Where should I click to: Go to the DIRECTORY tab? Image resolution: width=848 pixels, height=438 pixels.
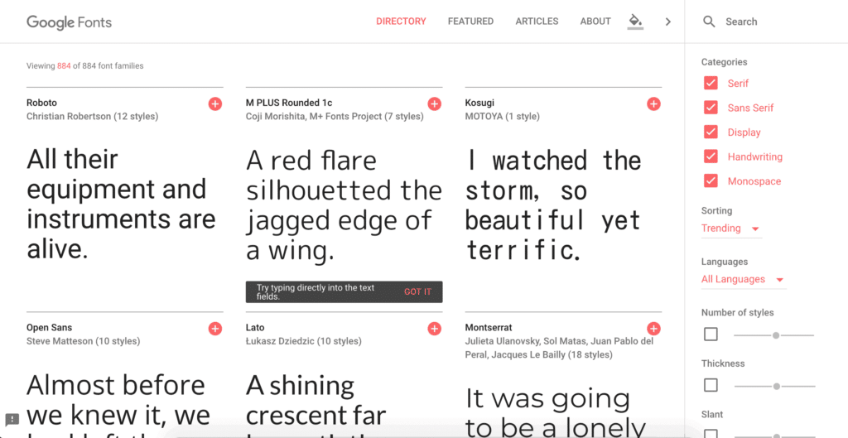click(x=402, y=22)
